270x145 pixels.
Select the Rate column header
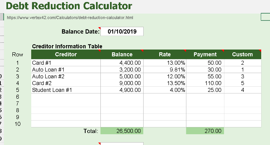(165, 54)
